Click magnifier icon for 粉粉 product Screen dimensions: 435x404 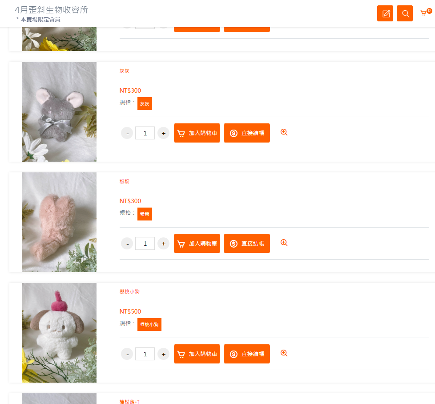284,243
